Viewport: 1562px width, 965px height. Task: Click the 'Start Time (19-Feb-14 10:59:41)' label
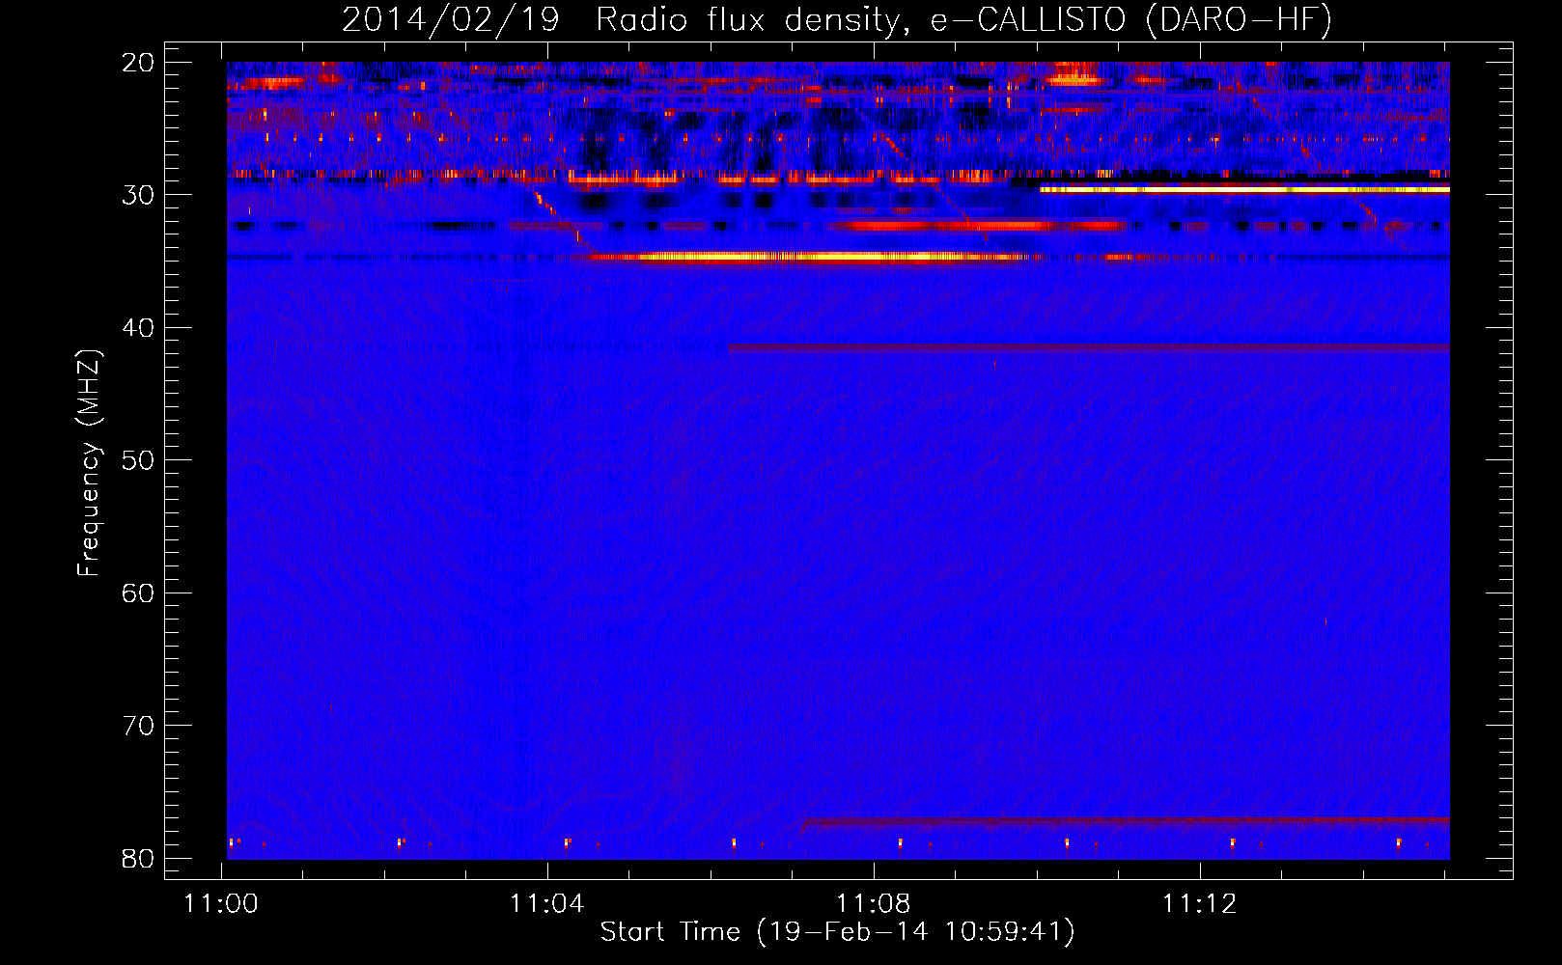(837, 932)
